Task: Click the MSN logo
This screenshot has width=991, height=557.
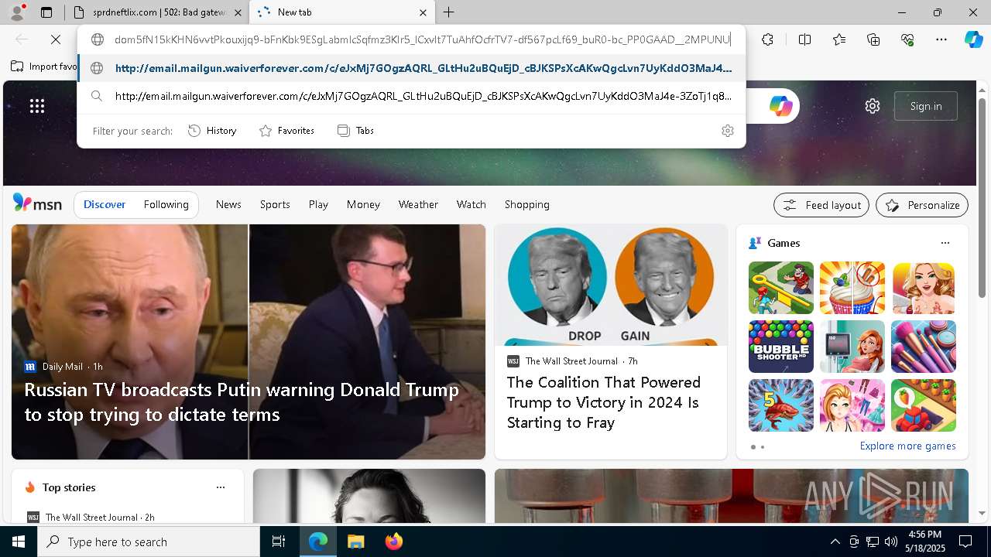Action: coord(37,203)
